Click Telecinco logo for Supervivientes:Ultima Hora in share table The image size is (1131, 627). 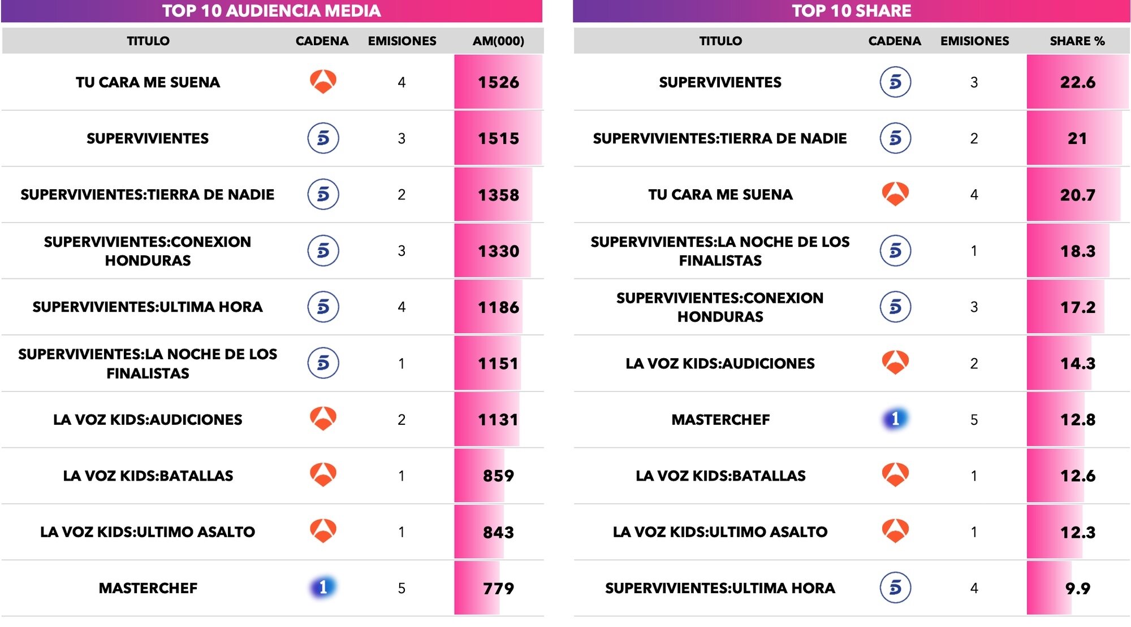[895, 587]
